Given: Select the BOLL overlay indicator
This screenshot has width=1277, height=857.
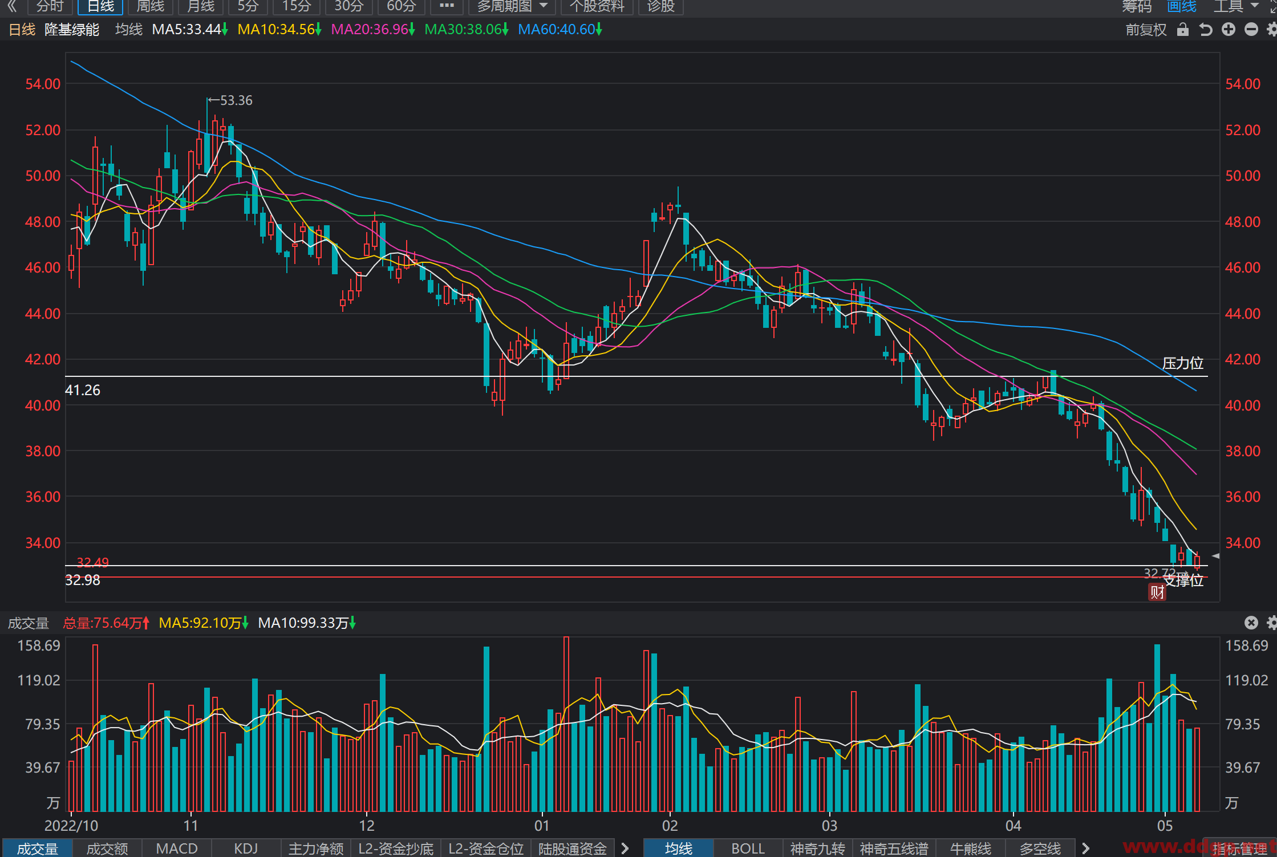Looking at the screenshot, I should click(748, 848).
